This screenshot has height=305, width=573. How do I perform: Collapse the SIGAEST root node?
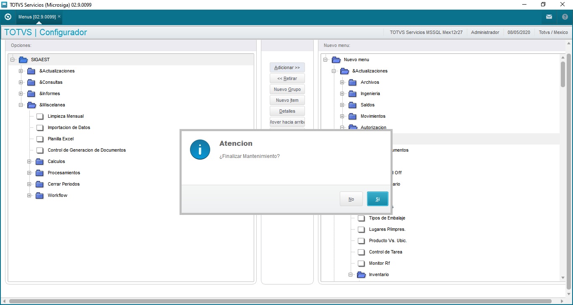pos(13,59)
